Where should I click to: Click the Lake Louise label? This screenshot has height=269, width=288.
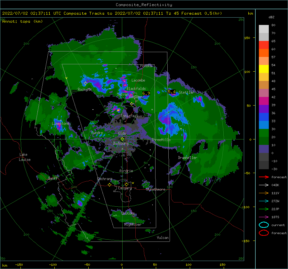tap(25, 157)
